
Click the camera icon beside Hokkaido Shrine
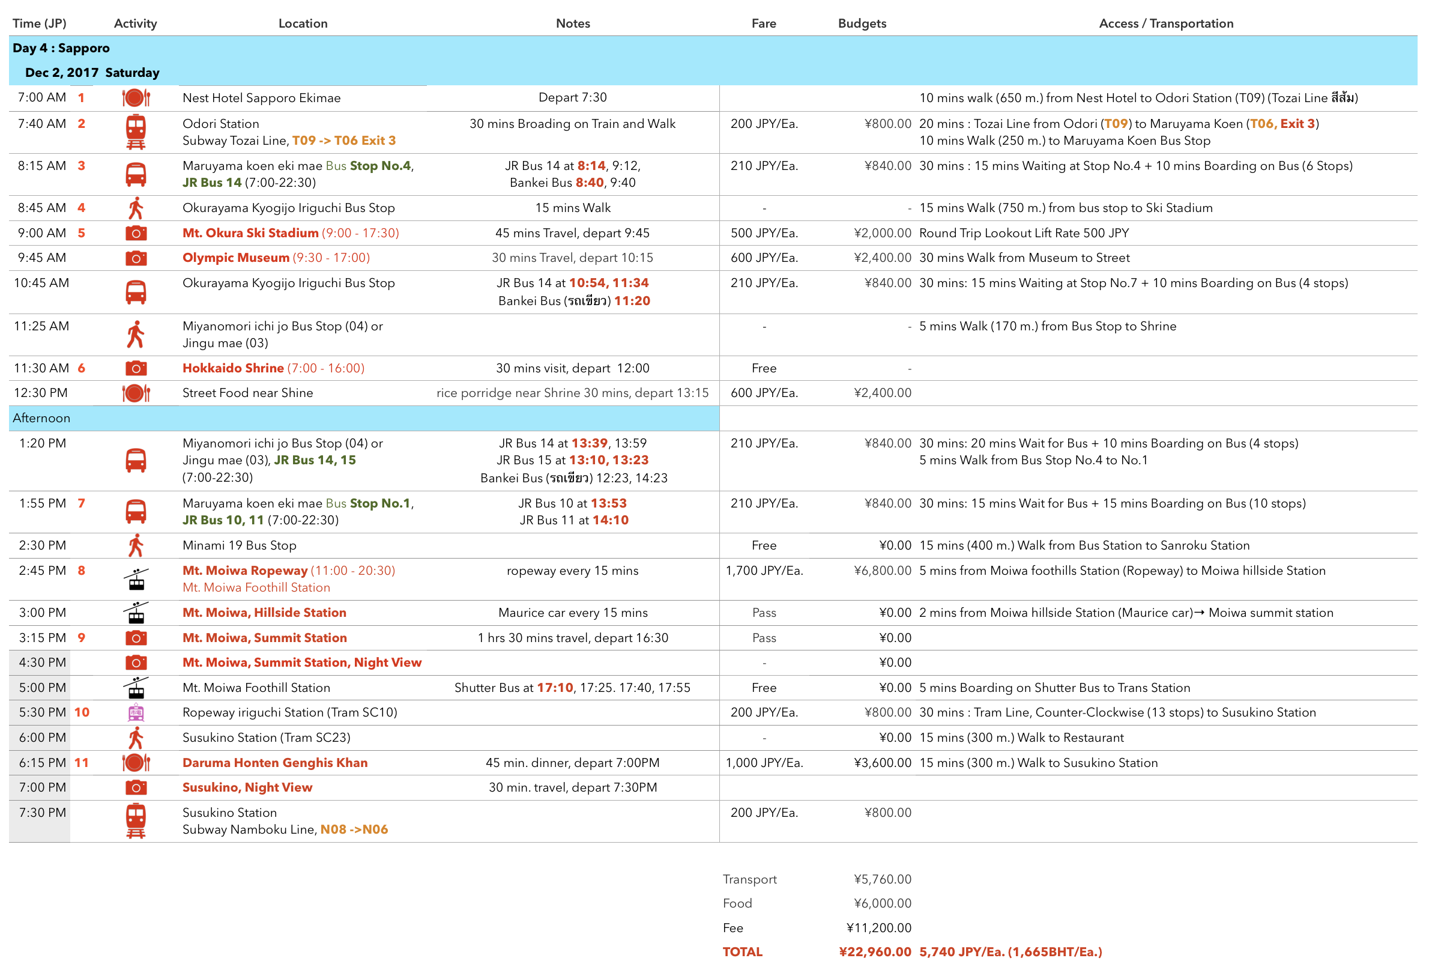[x=136, y=368]
